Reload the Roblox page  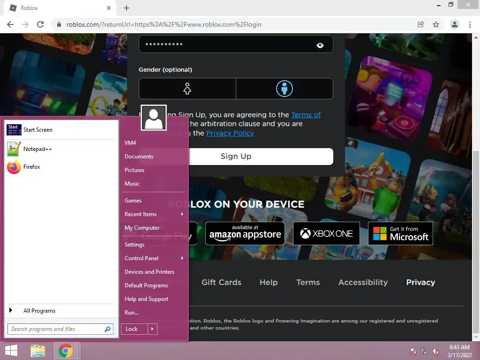click(40, 24)
